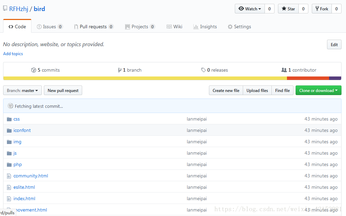Open the Branch: master dropdown

(22, 91)
